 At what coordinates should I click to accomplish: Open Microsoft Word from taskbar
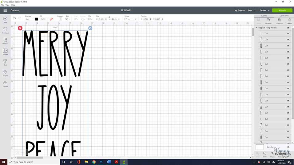coord(109,162)
